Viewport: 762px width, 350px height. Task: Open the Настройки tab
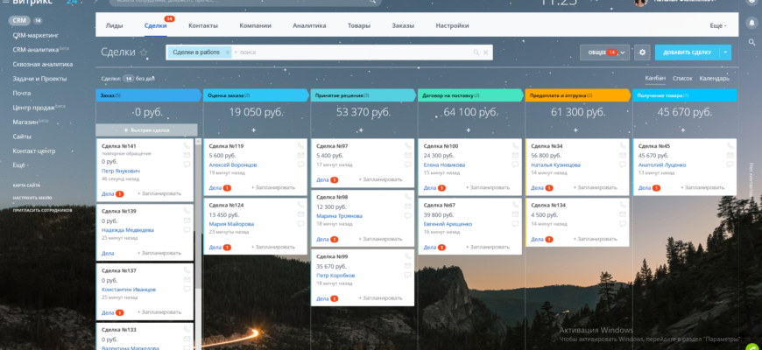(x=452, y=25)
